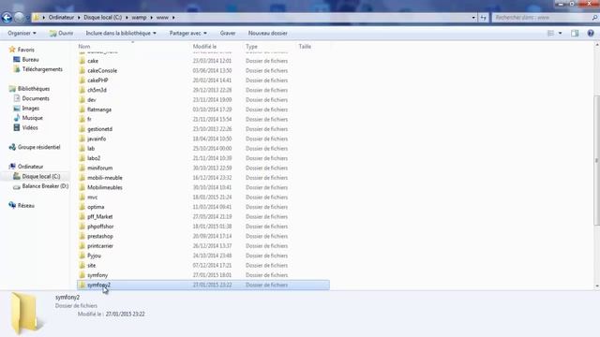Select the mobili-meuble folder icon
The image size is (600, 337).
pos(82,178)
